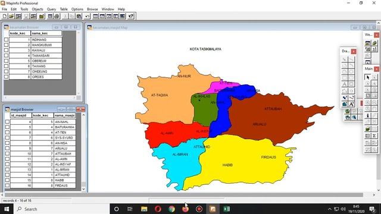Tick the CIPEDES row checkbox
Image resolution: width=381 pixels, height=214 pixels.
7,77
